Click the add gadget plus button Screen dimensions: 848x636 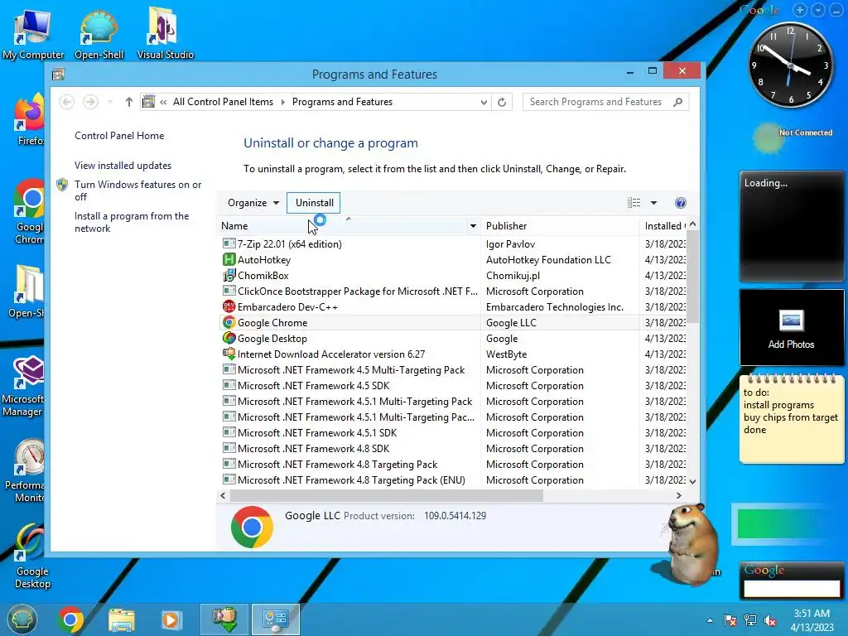point(800,10)
